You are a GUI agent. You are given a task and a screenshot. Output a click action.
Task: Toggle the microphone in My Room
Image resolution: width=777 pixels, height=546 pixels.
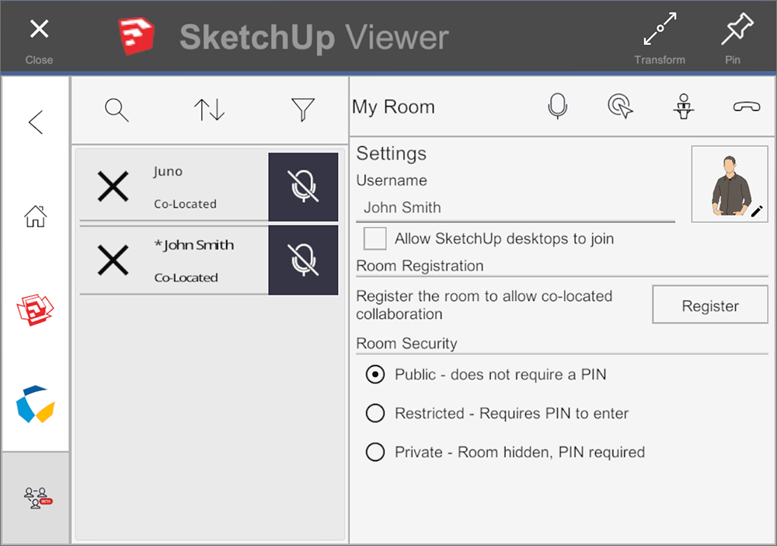(557, 106)
